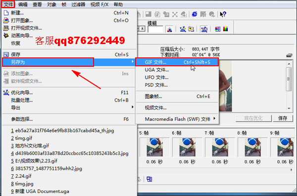This screenshot has height=196, width=297.
Task: Select frame 7 thumbnail
Action: coord(220,147)
